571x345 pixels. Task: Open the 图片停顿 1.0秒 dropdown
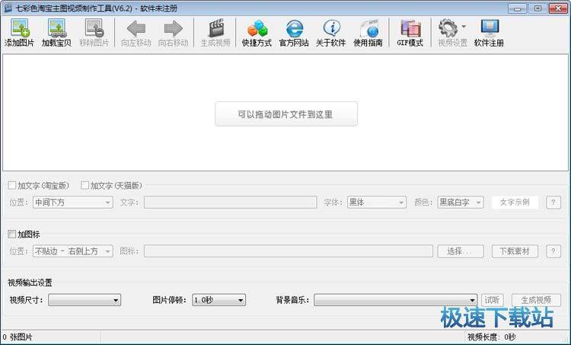pyautogui.click(x=219, y=301)
